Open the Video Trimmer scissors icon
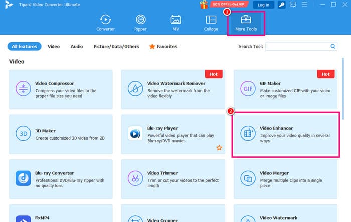This screenshot has width=351, height=222. click(135, 178)
